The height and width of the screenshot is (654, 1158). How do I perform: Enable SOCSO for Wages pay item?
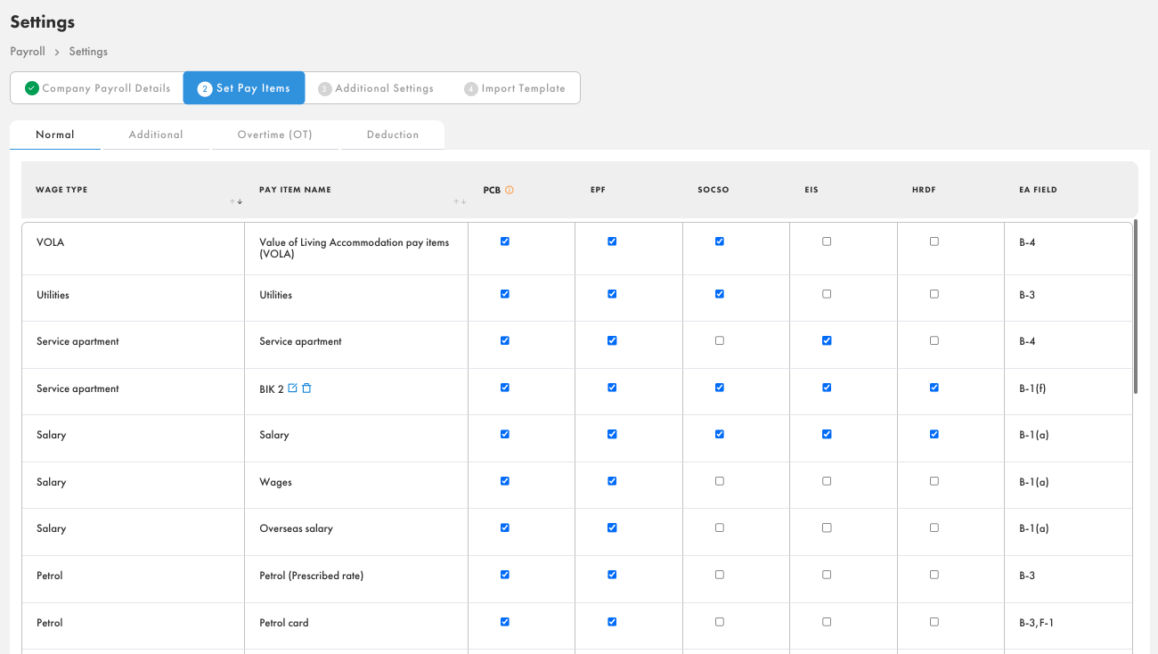pyautogui.click(x=720, y=481)
